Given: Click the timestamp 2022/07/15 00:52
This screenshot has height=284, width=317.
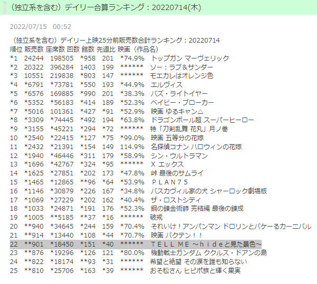Looking at the screenshot, I should (x=41, y=27).
